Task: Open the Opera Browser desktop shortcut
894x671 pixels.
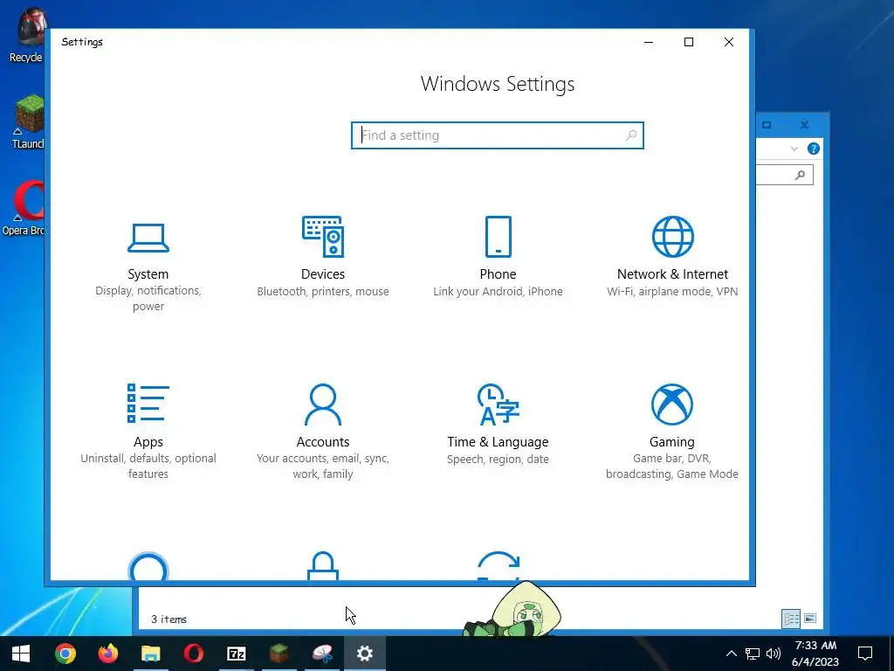Action: 24,208
